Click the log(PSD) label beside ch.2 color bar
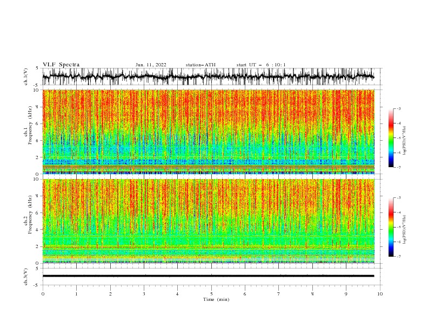428x330 pixels. [405, 230]
